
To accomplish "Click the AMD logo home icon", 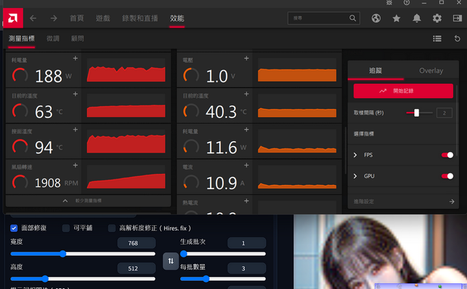I will point(13,18).
